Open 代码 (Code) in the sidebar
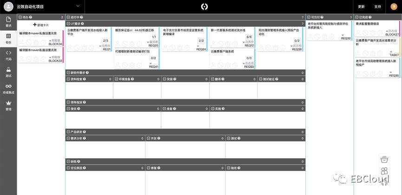 click(x=8, y=55)
